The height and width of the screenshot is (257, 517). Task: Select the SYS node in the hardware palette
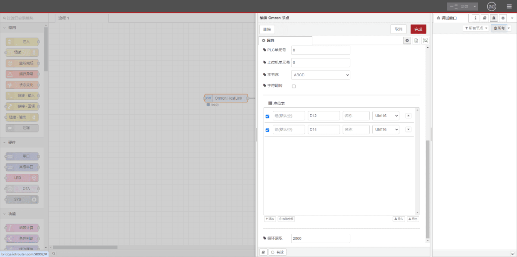tap(21, 199)
